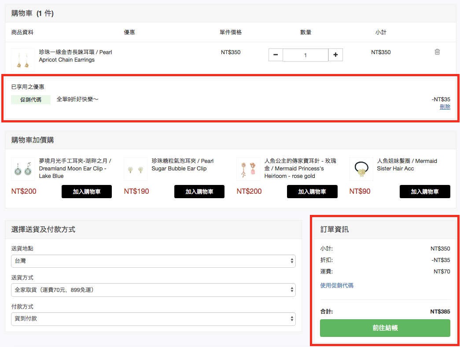
Task: Add Pearl Sugar Bubble Ear Clip to cart
Action: (199, 192)
